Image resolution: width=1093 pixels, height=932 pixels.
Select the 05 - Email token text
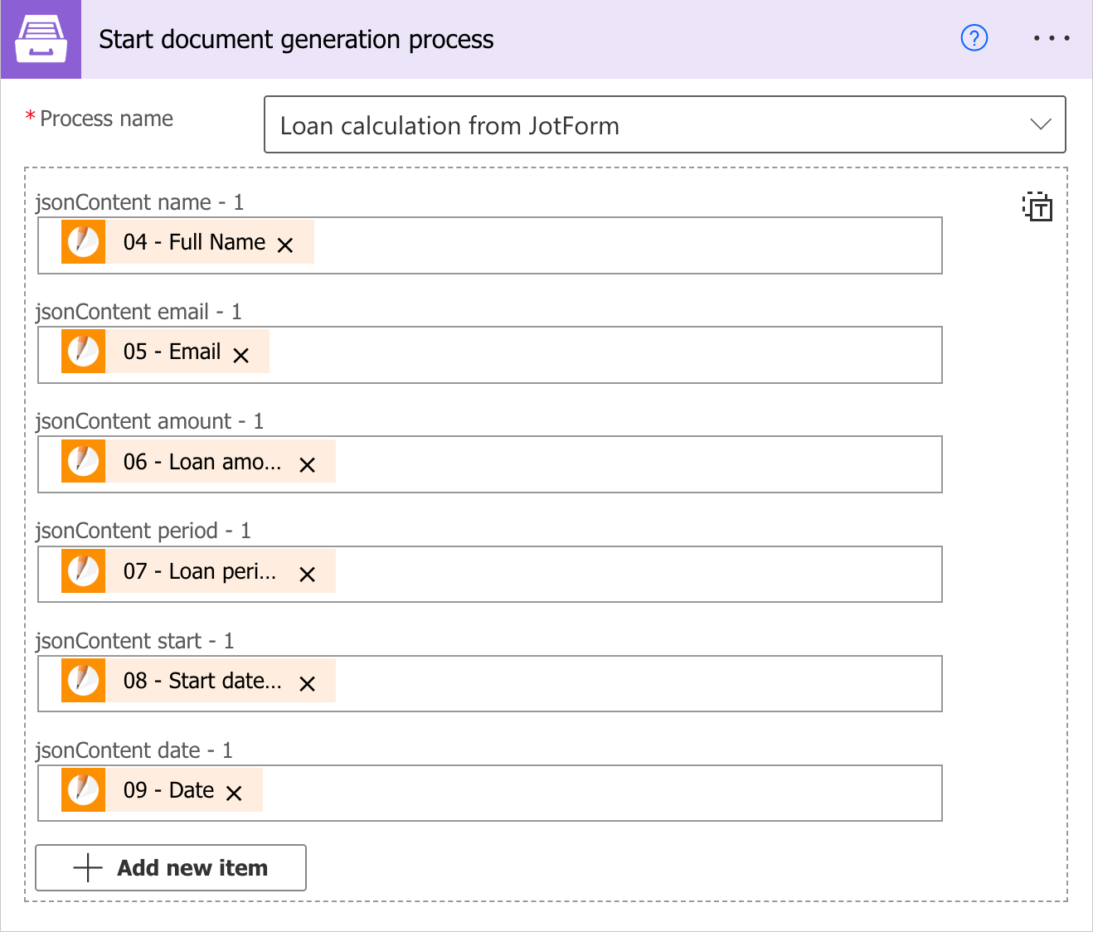tap(172, 352)
